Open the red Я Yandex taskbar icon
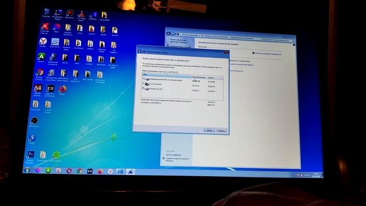Screen dimensions: 366x206 tap(58, 171)
